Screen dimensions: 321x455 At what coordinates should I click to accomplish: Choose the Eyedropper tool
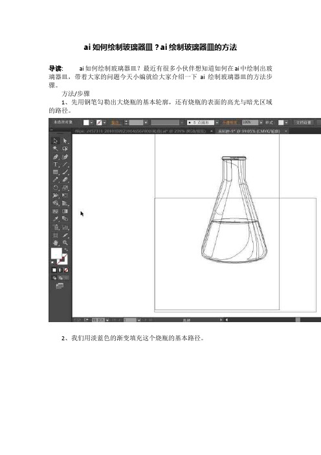tap(56, 219)
